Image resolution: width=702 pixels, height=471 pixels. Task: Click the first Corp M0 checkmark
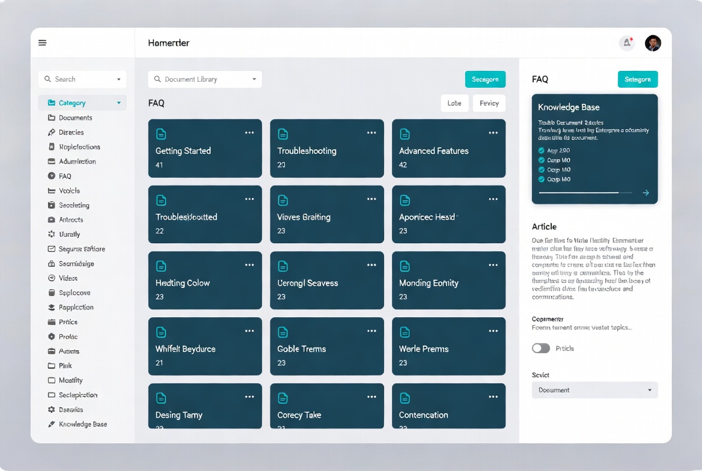(540, 160)
